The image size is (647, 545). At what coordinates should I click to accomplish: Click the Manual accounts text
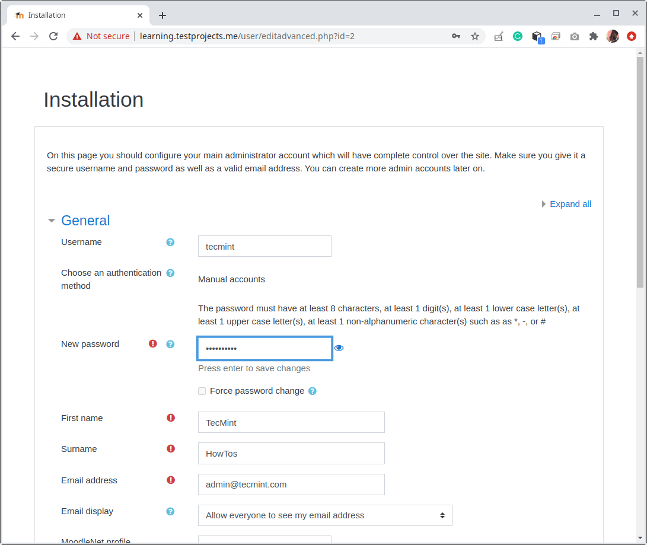pyautogui.click(x=231, y=279)
